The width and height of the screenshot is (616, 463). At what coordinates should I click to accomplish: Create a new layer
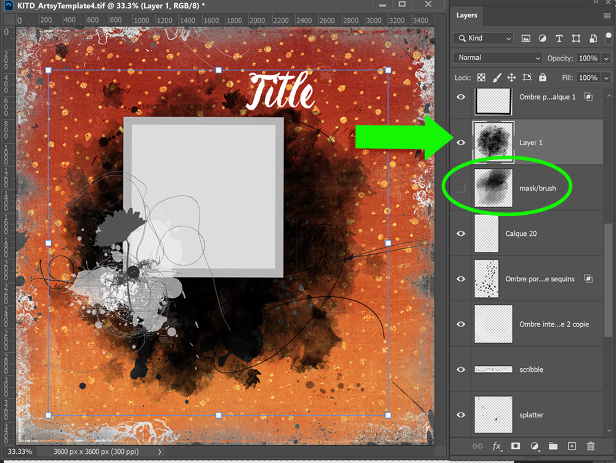pyautogui.click(x=572, y=446)
